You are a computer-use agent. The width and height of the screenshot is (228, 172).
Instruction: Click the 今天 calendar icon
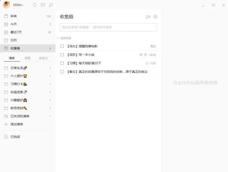6,24
